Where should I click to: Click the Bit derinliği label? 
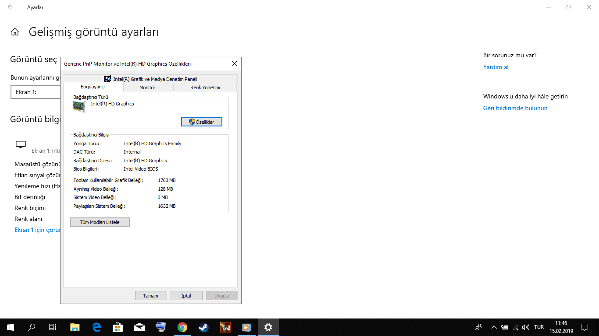(x=30, y=197)
